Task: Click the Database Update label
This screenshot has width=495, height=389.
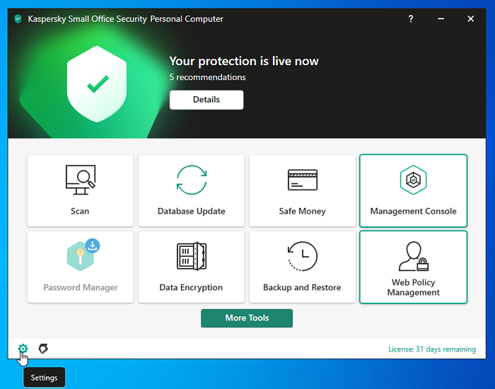Action: click(x=192, y=211)
